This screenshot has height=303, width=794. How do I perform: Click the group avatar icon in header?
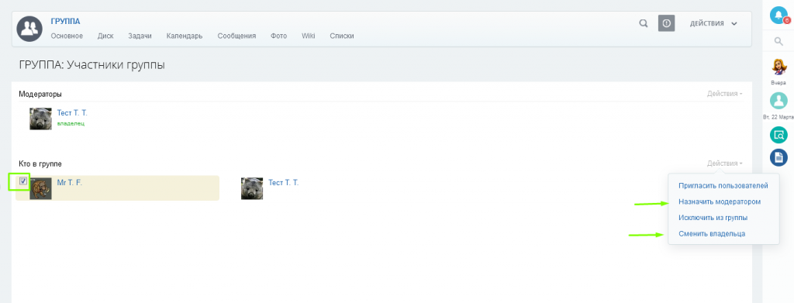pyautogui.click(x=29, y=29)
